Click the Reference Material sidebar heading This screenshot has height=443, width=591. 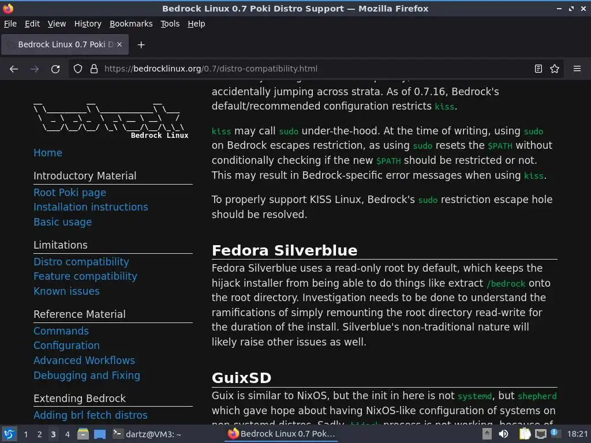coord(80,314)
